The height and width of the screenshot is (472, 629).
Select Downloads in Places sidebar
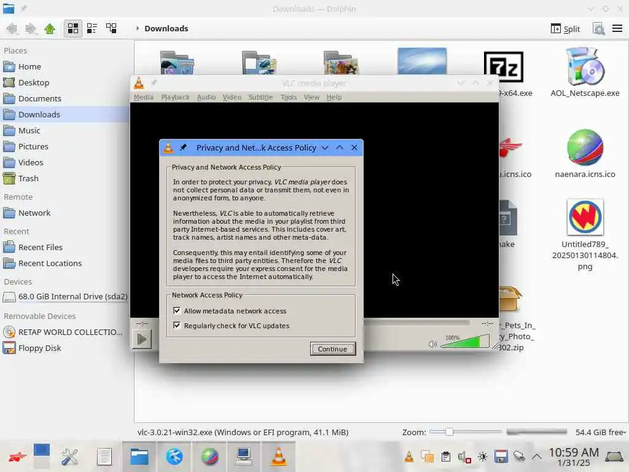pos(65,115)
